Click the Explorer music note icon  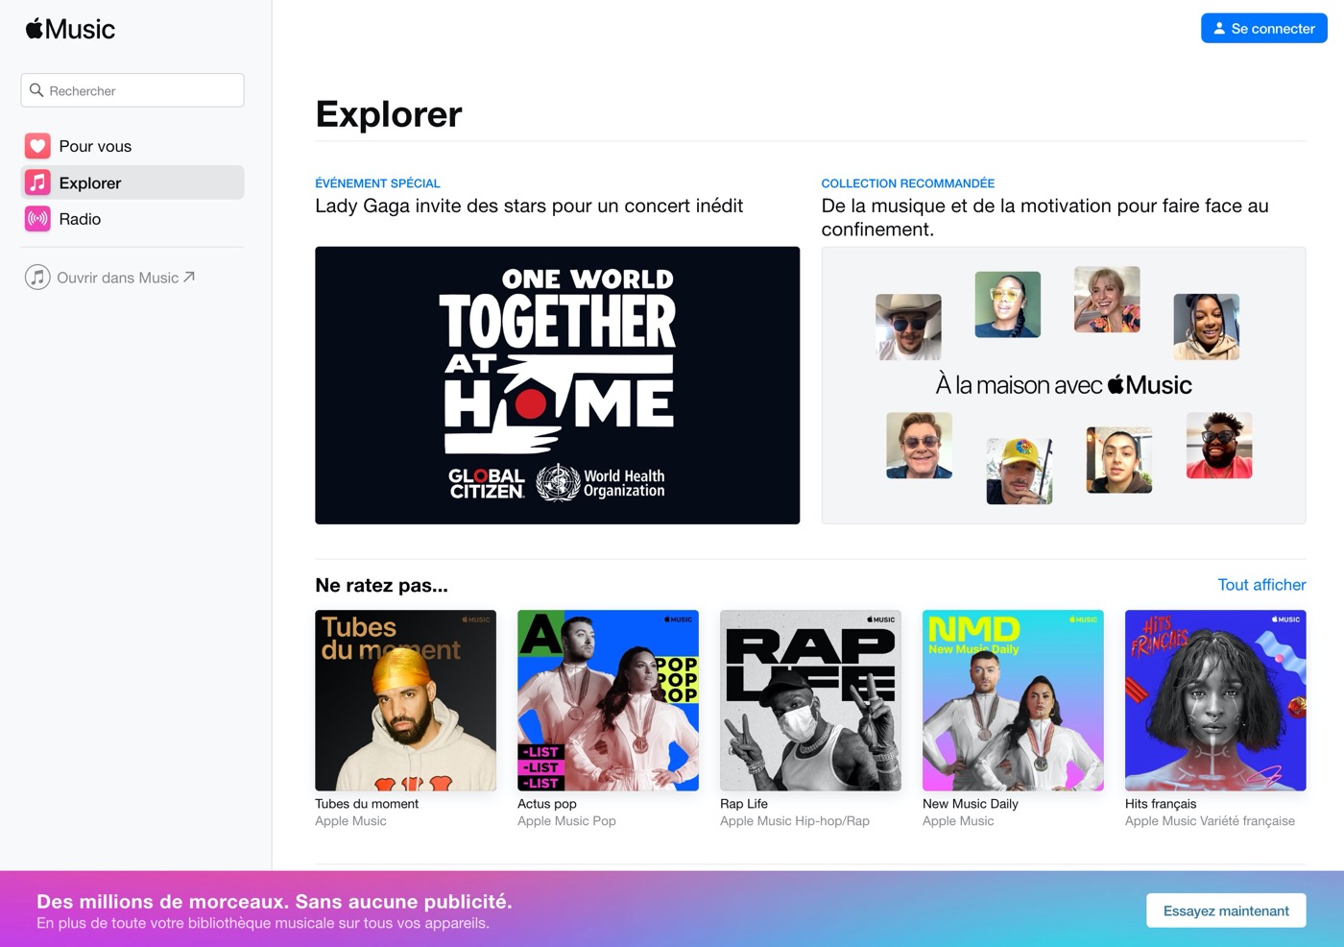tap(37, 182)
